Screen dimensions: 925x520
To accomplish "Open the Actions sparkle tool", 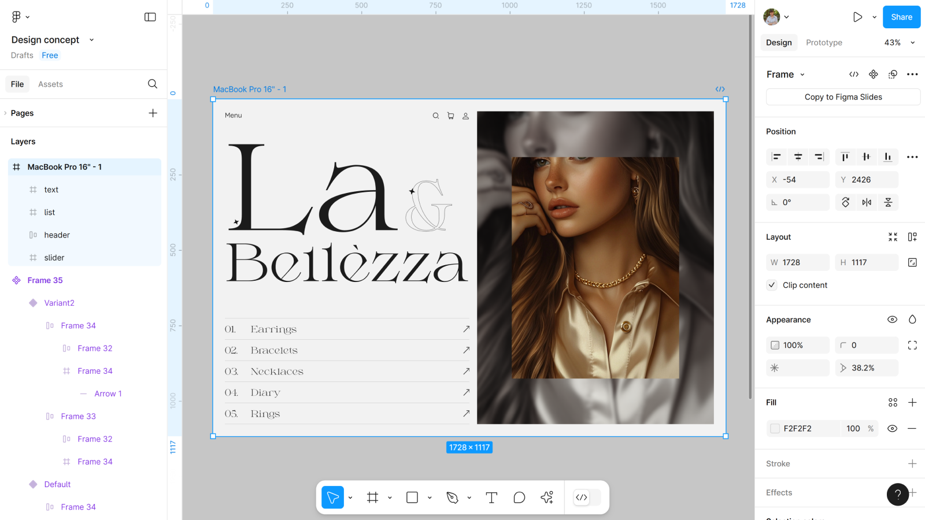I will click(547, 497).
